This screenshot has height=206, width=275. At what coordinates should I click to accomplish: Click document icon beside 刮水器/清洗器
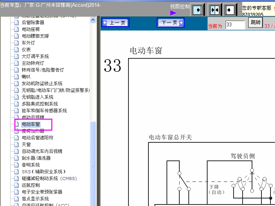click(x=17, y=158)
